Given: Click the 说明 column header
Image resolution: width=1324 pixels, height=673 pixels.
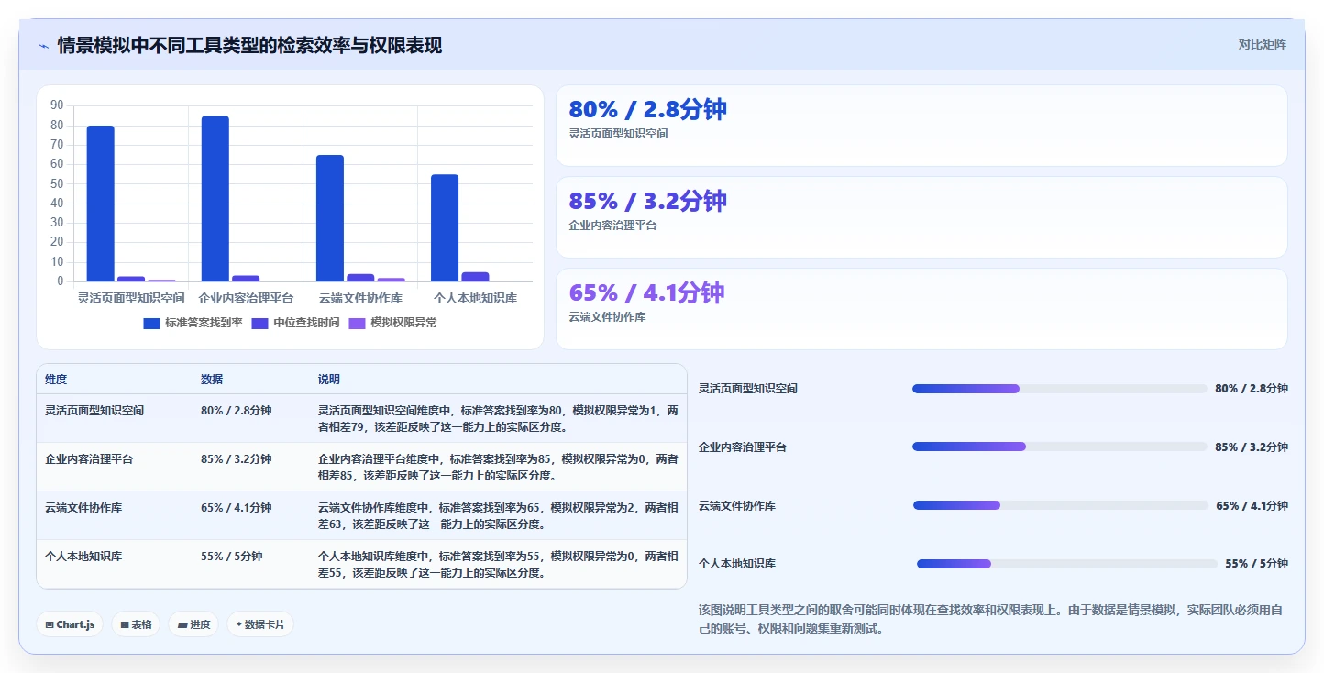Looking at the screenshot, I should pyautogui.click(x=329, y=380).
